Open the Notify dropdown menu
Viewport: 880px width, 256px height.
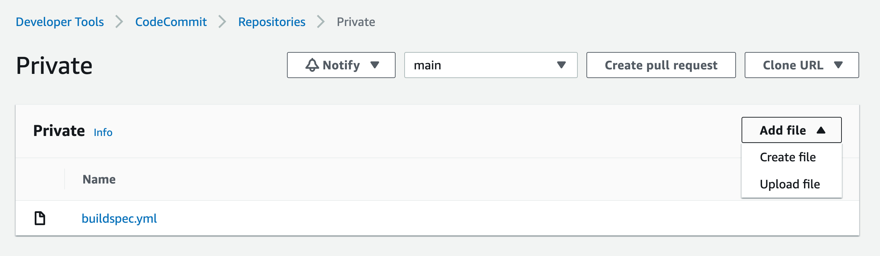pos(340,65)
